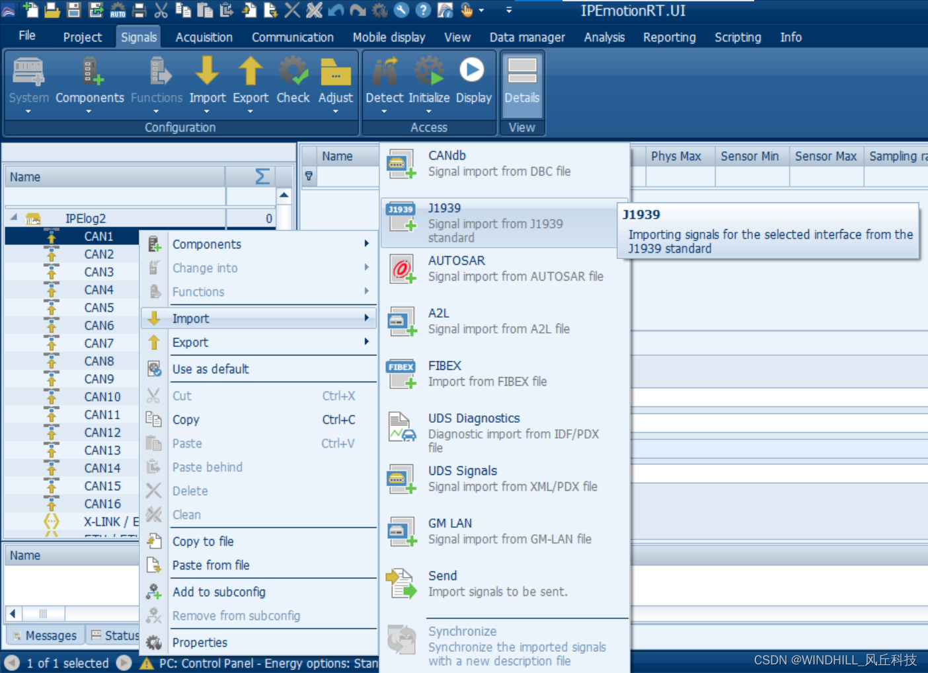Viewport: 928px width, 673px height.
Task: Click the scissors Cut icon in top toolbar
Action: click(161, 10)
